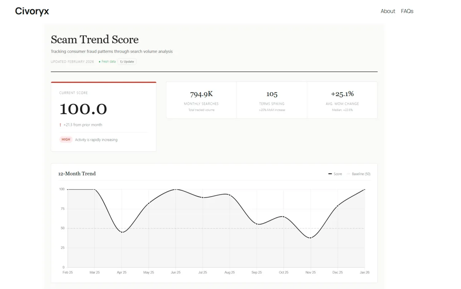
Task: Open the About page
Action: [388, 11]
